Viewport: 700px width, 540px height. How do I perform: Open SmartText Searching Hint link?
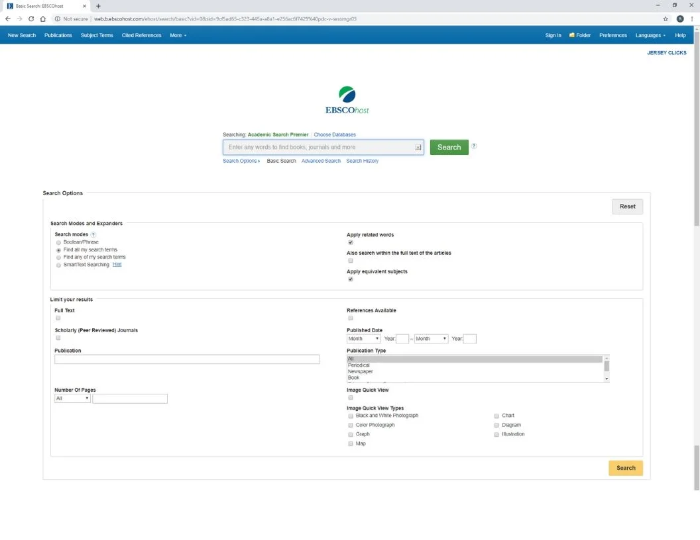pos(117,265)
